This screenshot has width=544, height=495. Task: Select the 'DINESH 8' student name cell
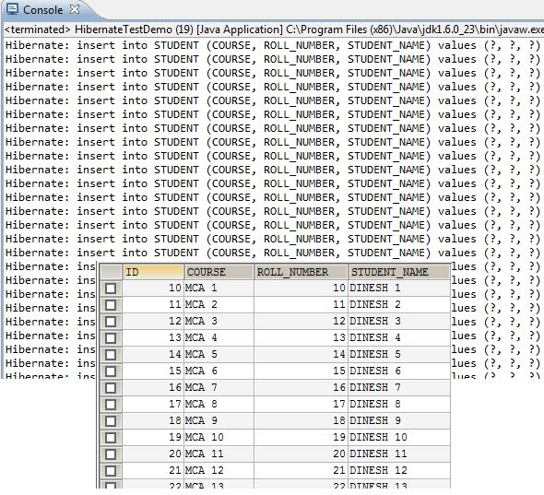pyautogui.click(x=399, y=405)
